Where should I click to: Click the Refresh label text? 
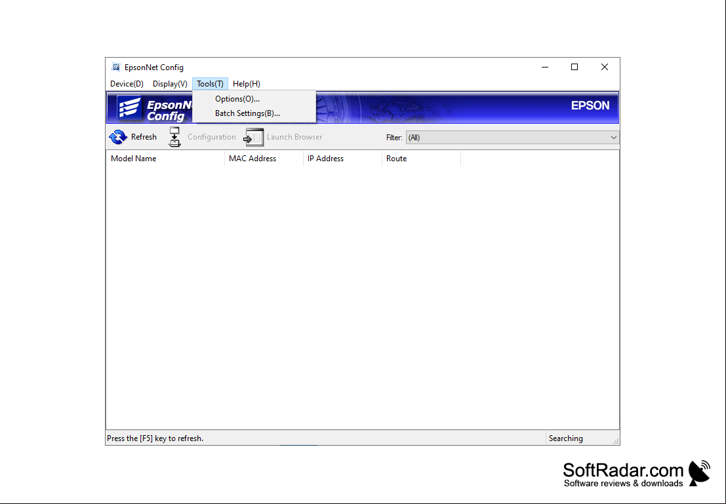pos(144,137)
